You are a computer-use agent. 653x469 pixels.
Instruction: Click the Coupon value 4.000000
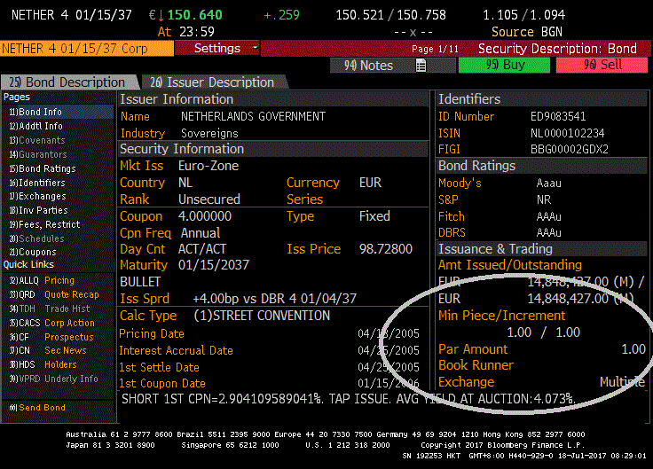click(x=205, y=216)
